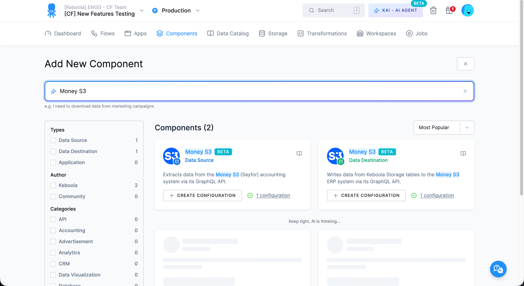The width and height of the screenshot is (524, 286).
Task: Open Money S3 Data Source title link
Action: (198, 152)
